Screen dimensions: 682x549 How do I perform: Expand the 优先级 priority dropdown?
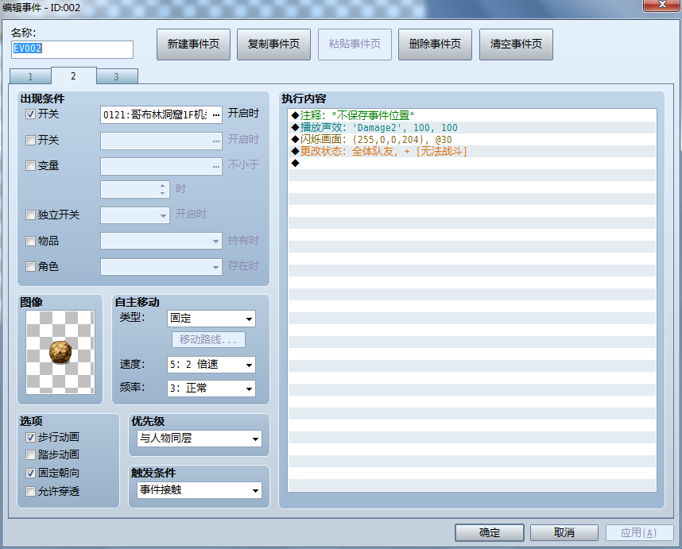[x=200, y=439]
